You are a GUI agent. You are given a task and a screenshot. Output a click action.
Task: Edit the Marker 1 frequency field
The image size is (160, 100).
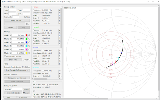click(18, 35)
